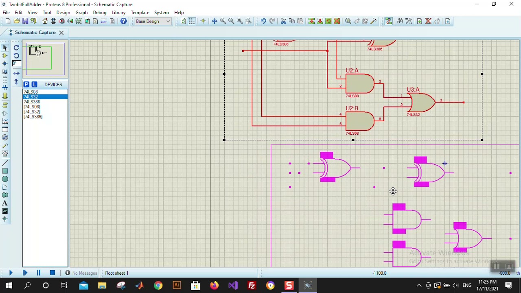Open the Library menu
Image resolution: width=521 pixels, height=293 pixels.
(118, 13)
